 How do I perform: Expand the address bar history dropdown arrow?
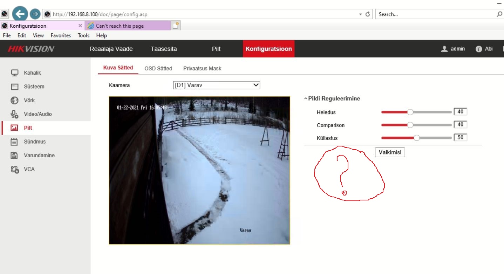click(x=360, y=14)
